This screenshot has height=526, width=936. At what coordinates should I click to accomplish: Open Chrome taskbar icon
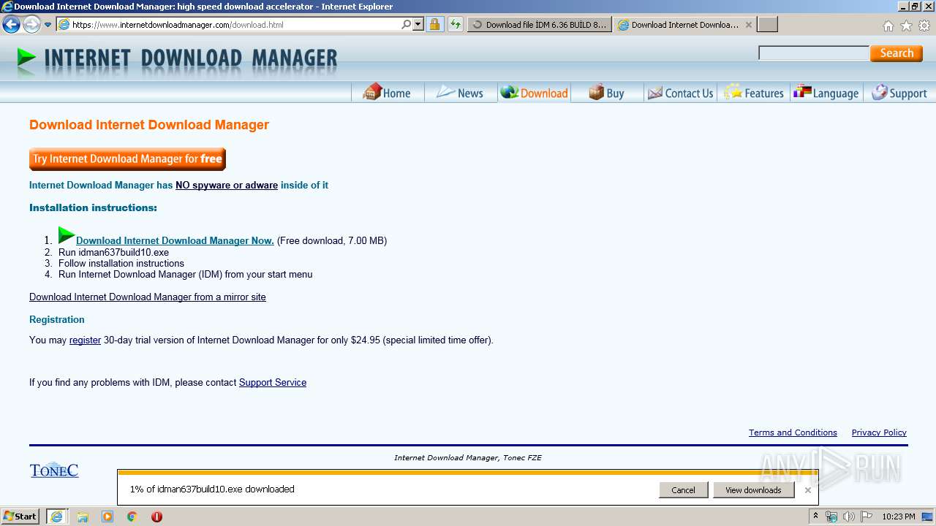tap(132, 517)
